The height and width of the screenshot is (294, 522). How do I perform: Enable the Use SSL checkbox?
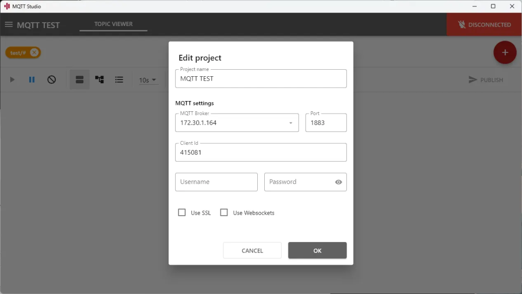(x=182, y=212)
